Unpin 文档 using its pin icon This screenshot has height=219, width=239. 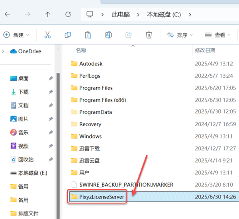(51, 105)
